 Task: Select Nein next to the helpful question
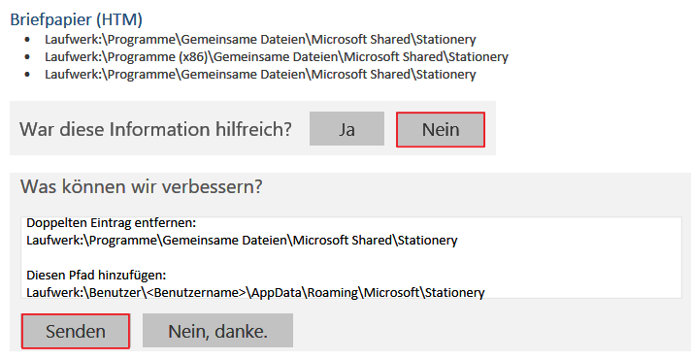point(441,129)
